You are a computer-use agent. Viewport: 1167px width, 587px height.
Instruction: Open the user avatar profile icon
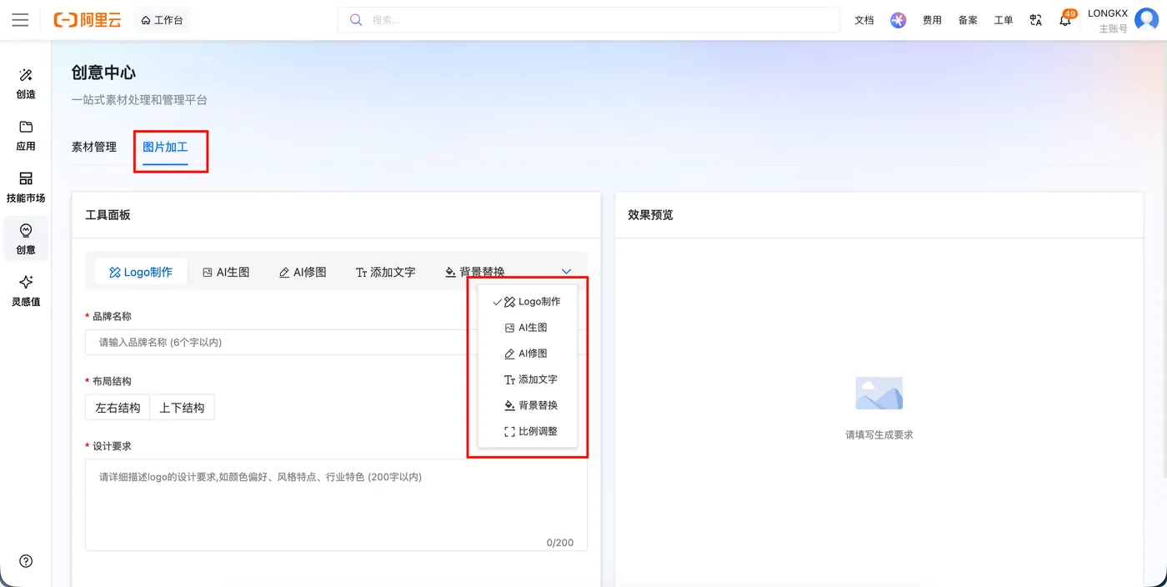tap(1147, 20)
